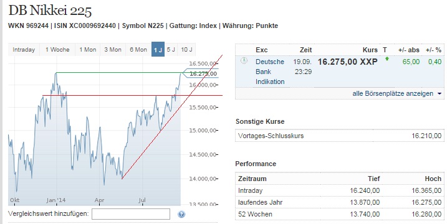Click the Sonstige Kurse section heading
447x224 pixels.
(260, 121)
